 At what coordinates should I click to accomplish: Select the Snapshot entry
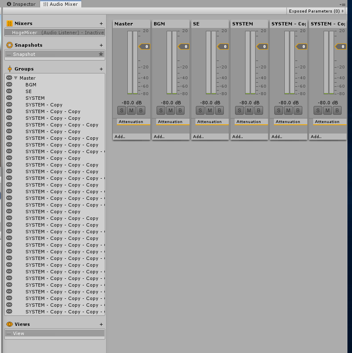coord(55,54)
